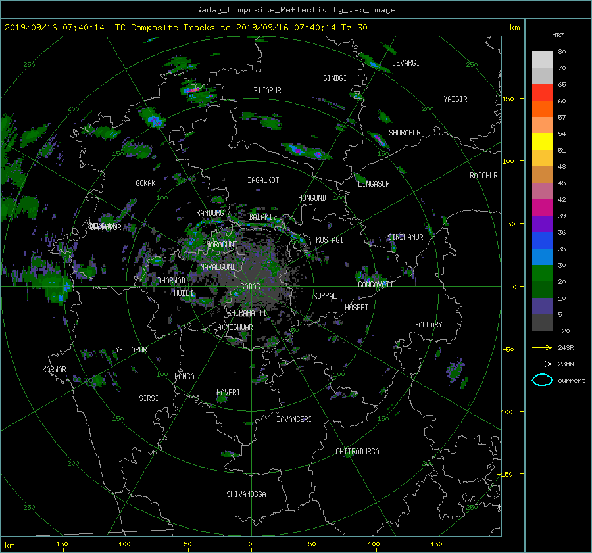Image resolution: width=592 pixels, height=553 pixels.
Task: Click the HAVERI label
Action: pos(228,393)
